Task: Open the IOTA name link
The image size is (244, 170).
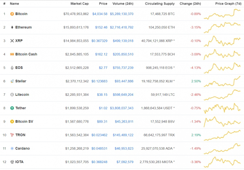Action: tap(19, 162)
